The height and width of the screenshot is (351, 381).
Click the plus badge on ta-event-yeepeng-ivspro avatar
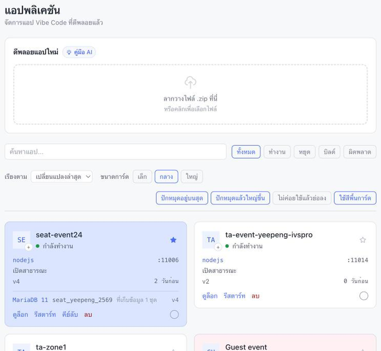[218, 247]
